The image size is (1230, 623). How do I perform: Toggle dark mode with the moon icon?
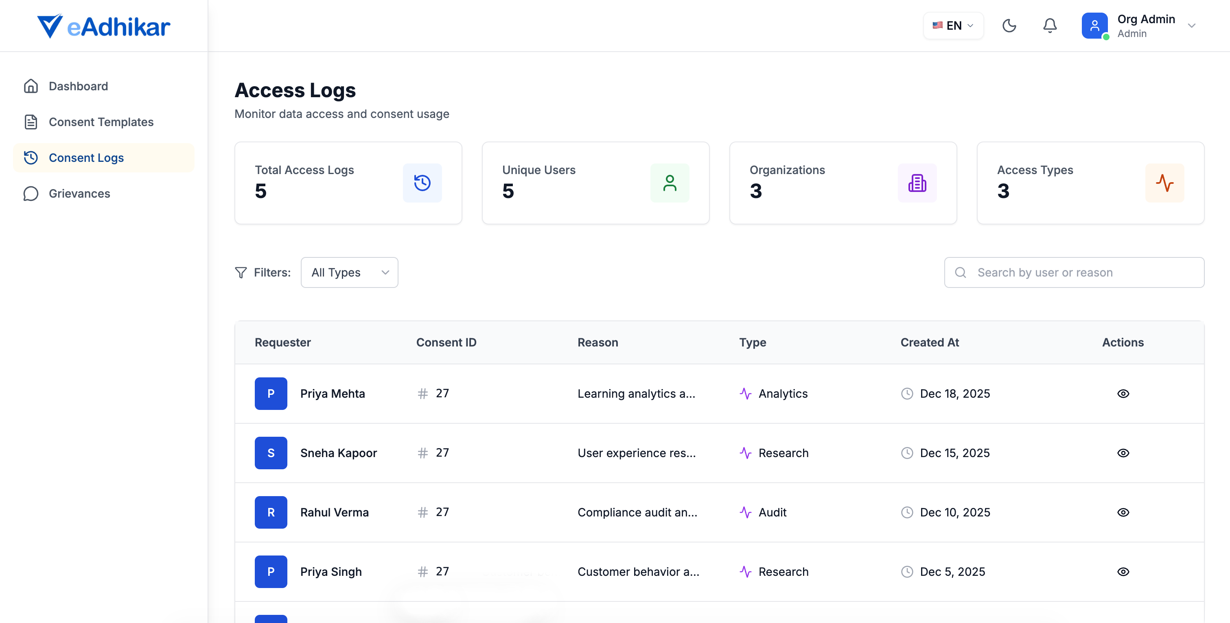click(x=1009, y=26)
